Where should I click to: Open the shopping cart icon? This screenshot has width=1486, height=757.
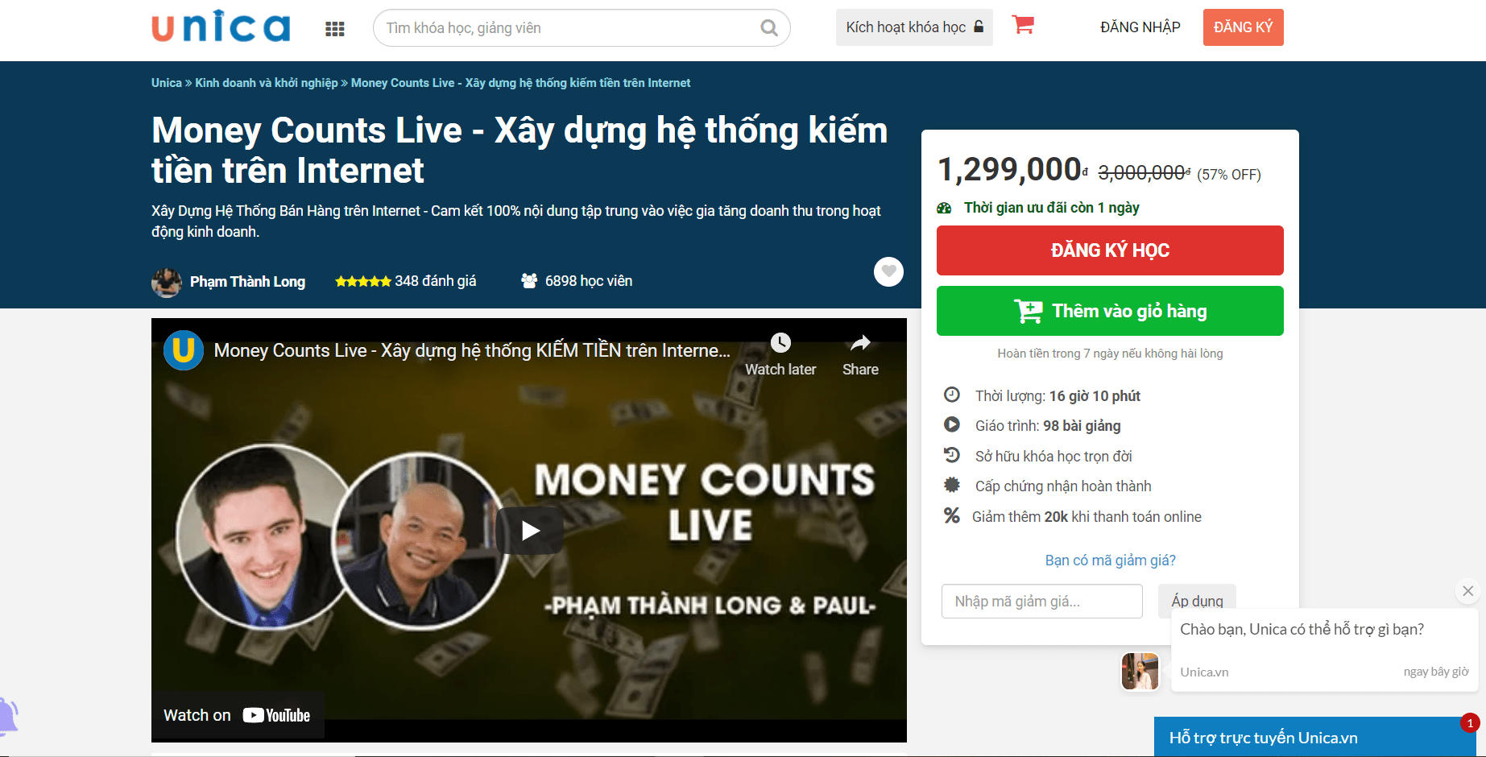pyautogui.click(x=1023, y=25)
